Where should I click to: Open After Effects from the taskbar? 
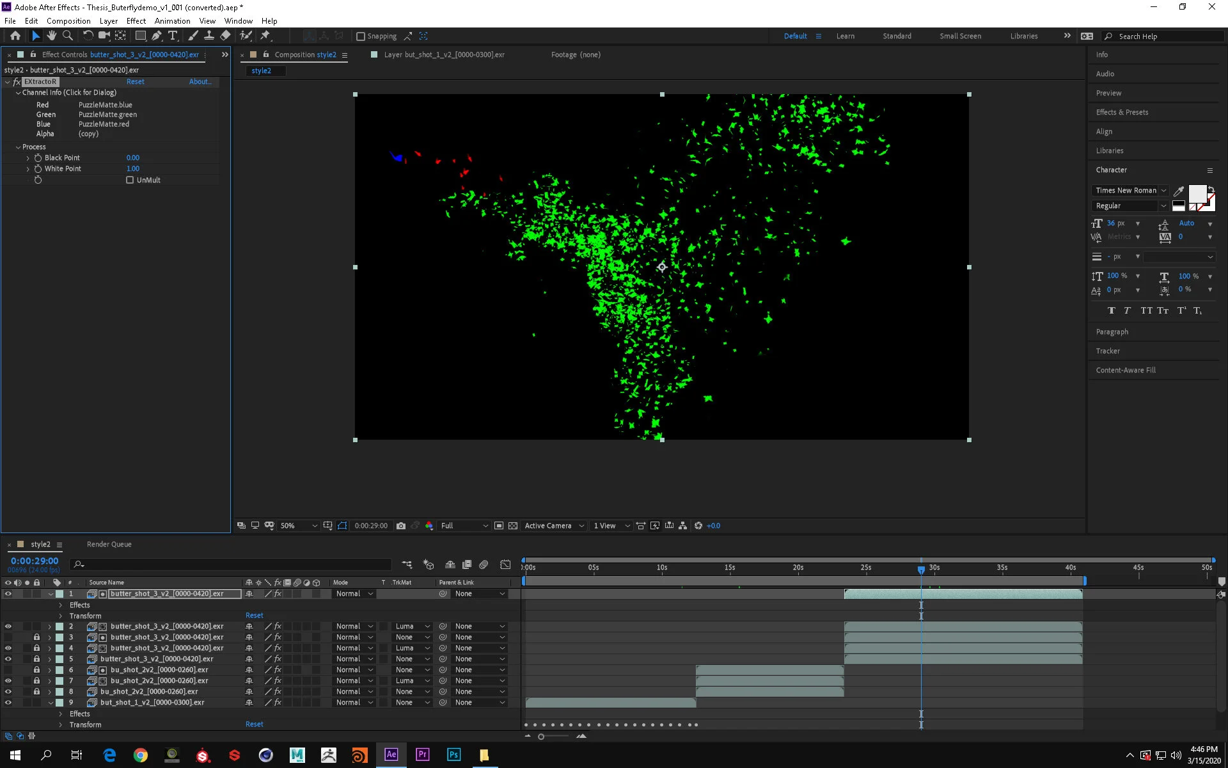point(391,755)
